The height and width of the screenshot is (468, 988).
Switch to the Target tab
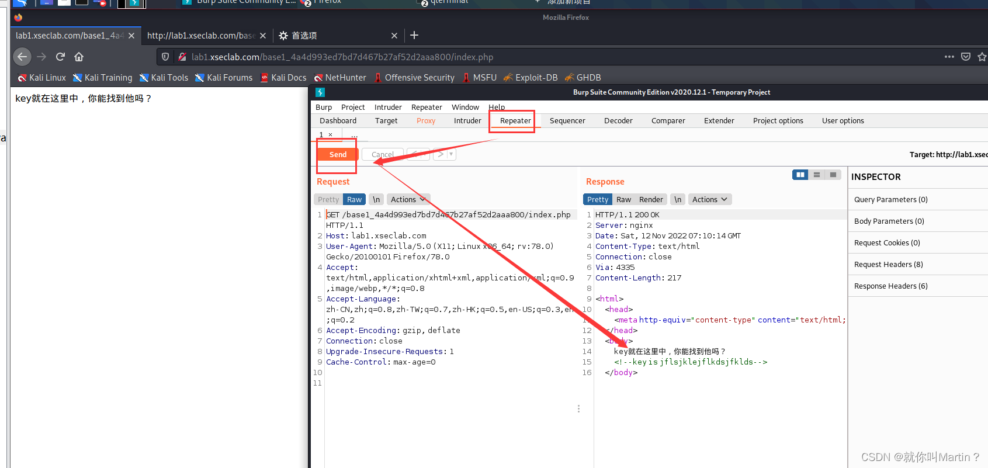(x=386, y=120)
